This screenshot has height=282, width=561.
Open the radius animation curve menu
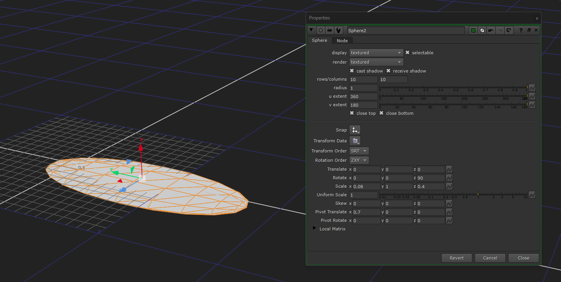[532, 88]
